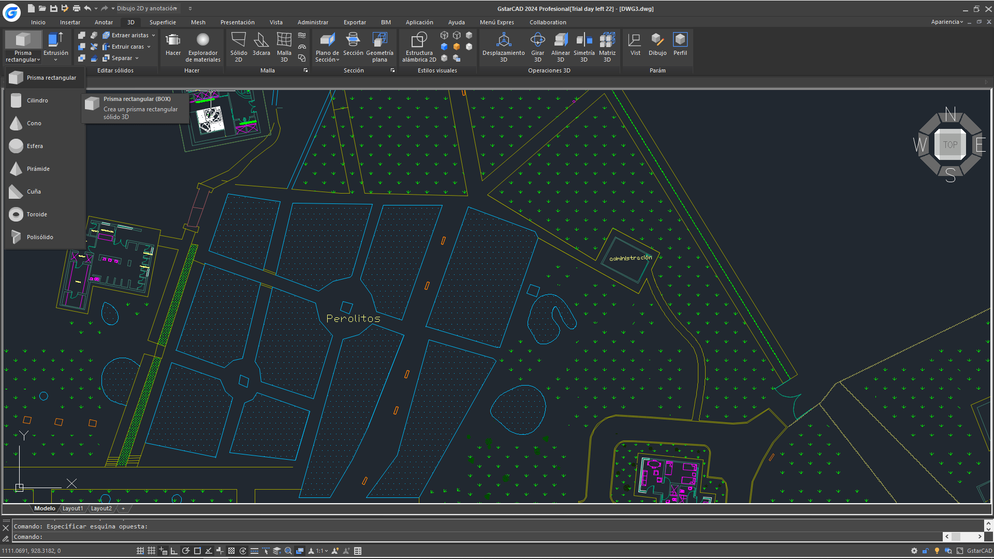Choose the Toroide primitive
The height and width of the screenshot is (559, 994).
[x=37, y=214]
